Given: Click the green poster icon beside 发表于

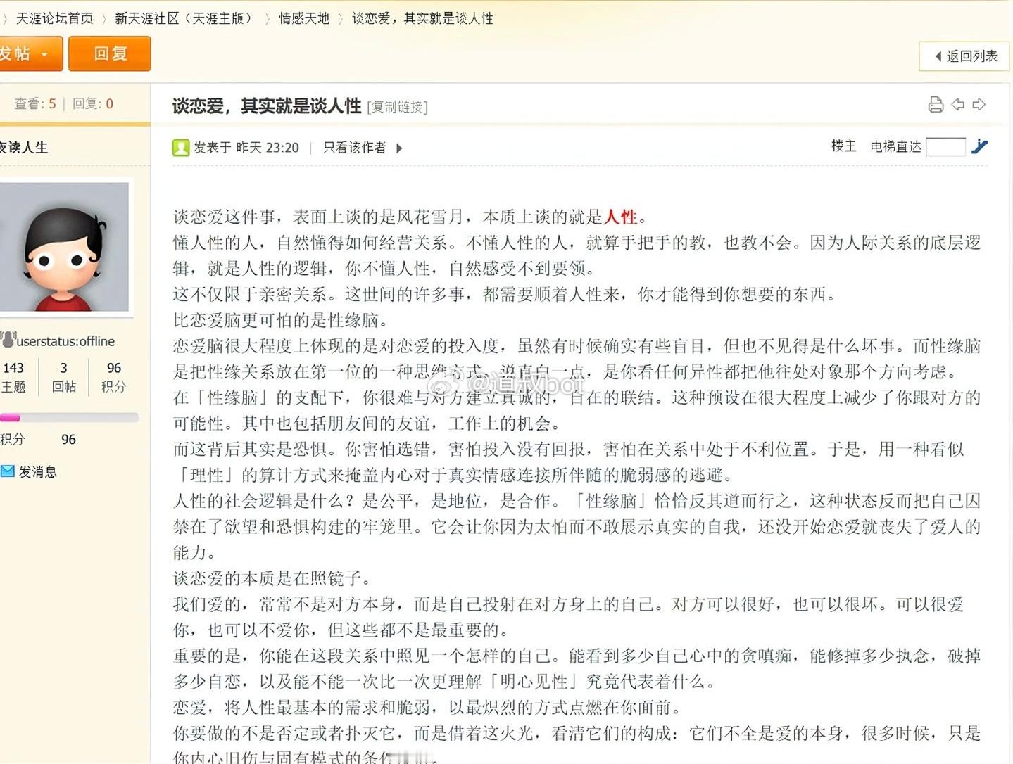Looking at the screenshot, I should pyautogui.click(x=181, y=148).
